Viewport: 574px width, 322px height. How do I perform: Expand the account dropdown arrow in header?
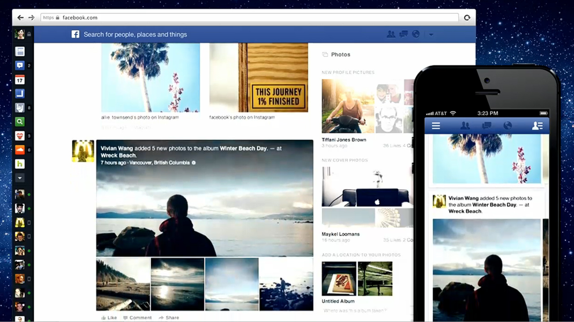pyautogui.click(x=431, y=34)
